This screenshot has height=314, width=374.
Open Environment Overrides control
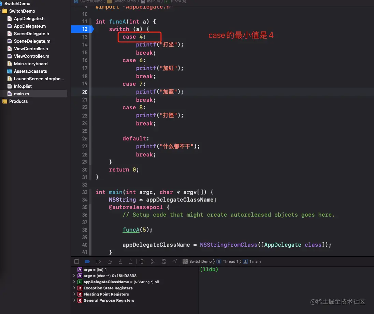pos(164,261)
